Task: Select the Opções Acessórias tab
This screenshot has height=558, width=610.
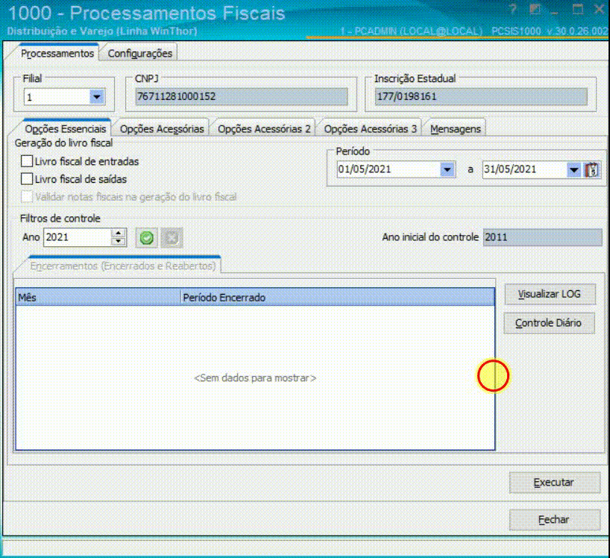Action: tap(162, 129)
